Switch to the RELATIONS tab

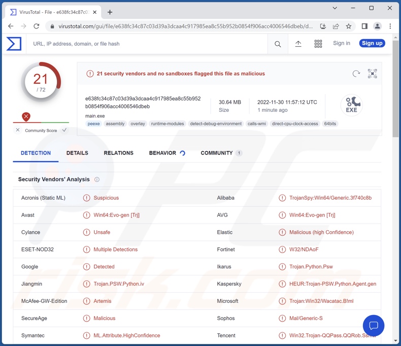(119, 153)
